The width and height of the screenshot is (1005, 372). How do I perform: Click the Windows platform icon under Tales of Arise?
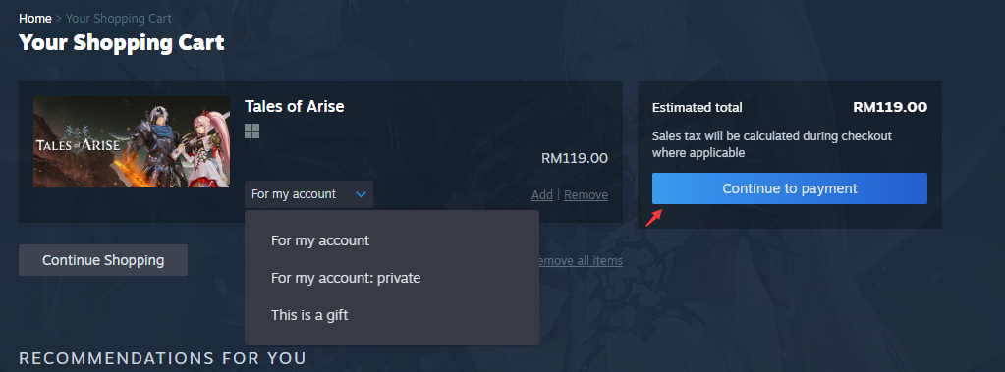[251, 132]
